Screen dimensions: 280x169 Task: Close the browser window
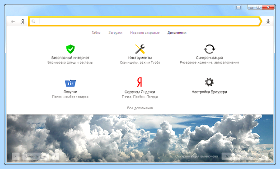pos(268,8)
